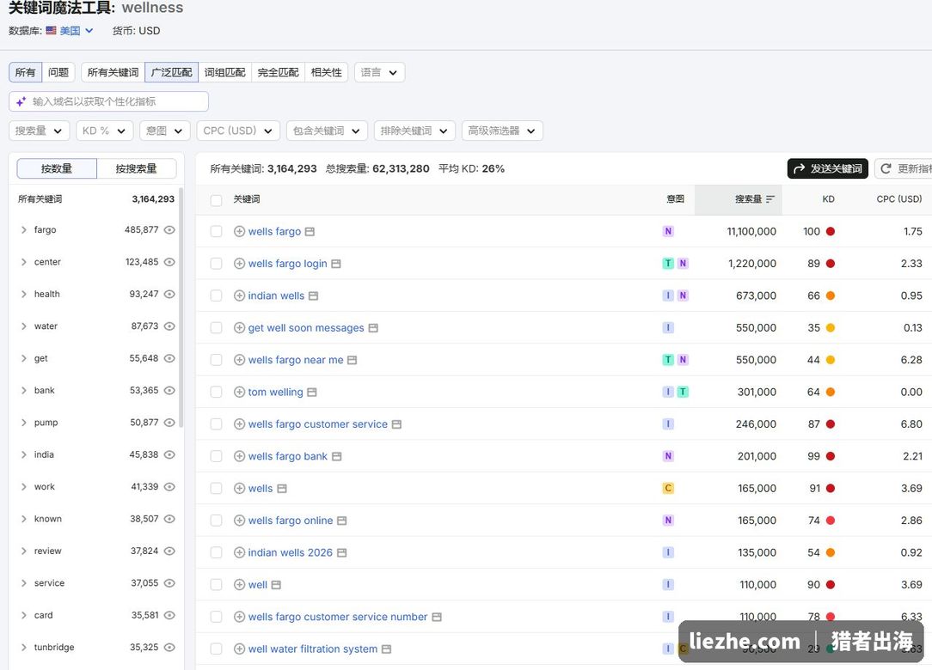The image size is (932, 670).
Task: Click plus icon beside 'wells fargo bank'
Action: tap(239, 456)
